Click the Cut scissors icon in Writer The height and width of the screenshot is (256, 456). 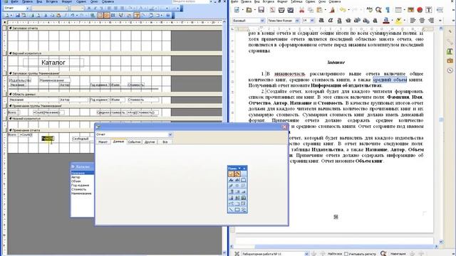pos(301,10)
